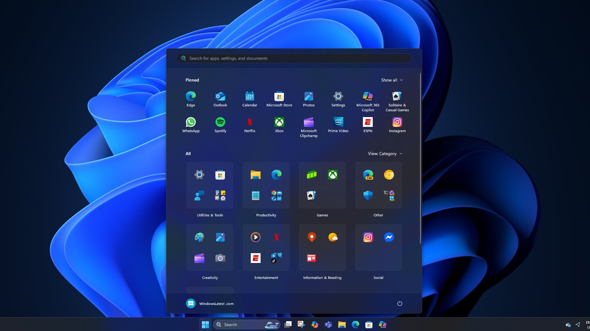Open Instagram in the Pinned section

(x=397, y=125)
